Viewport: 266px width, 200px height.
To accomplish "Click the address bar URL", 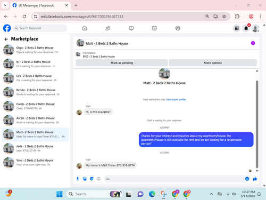I will pos(82,17).
